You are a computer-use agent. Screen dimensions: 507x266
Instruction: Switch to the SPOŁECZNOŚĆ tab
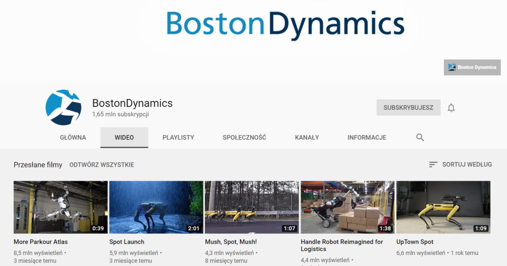(x=245, y=137)
